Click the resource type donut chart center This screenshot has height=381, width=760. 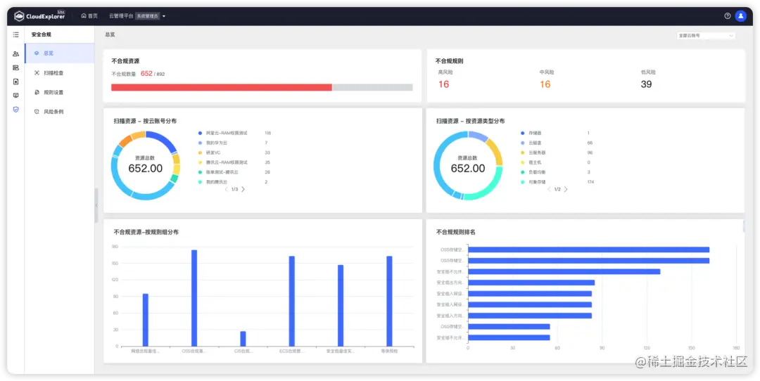click(x=468, y=166)
